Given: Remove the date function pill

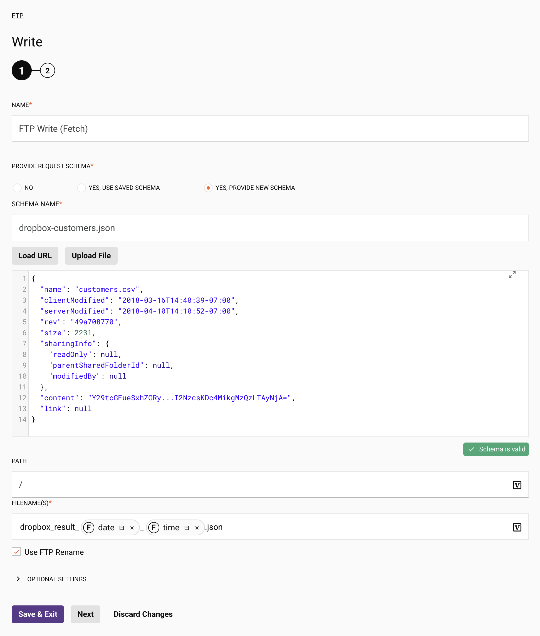Looking at the screenshot, I should [x=132, y=528].
